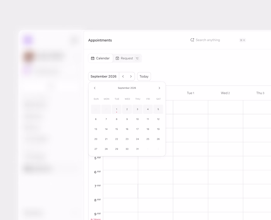Click the 12 badge on Request tab

click(137, 58)
